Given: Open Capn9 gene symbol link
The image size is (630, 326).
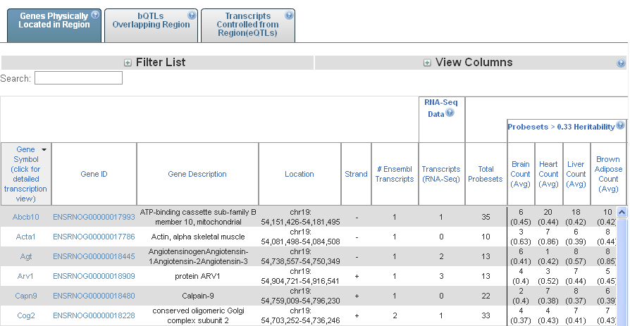Looking at the screenshot, I should tap(25, 296).
